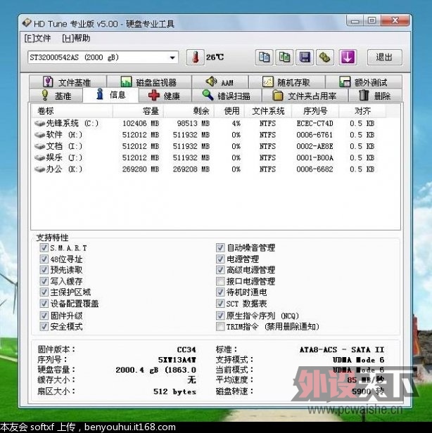Toggle the 设备配置覆盖 checkbox
Image resolution: width=432 pixels, height=433 pixels.
click(44, 304)
